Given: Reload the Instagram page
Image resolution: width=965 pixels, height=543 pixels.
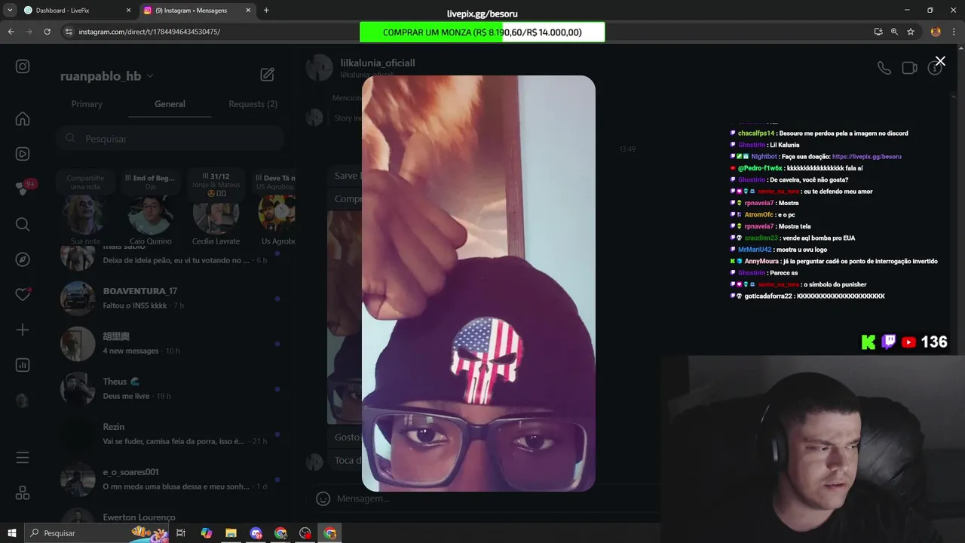Looking at the screenshot, I should (47, 32).
